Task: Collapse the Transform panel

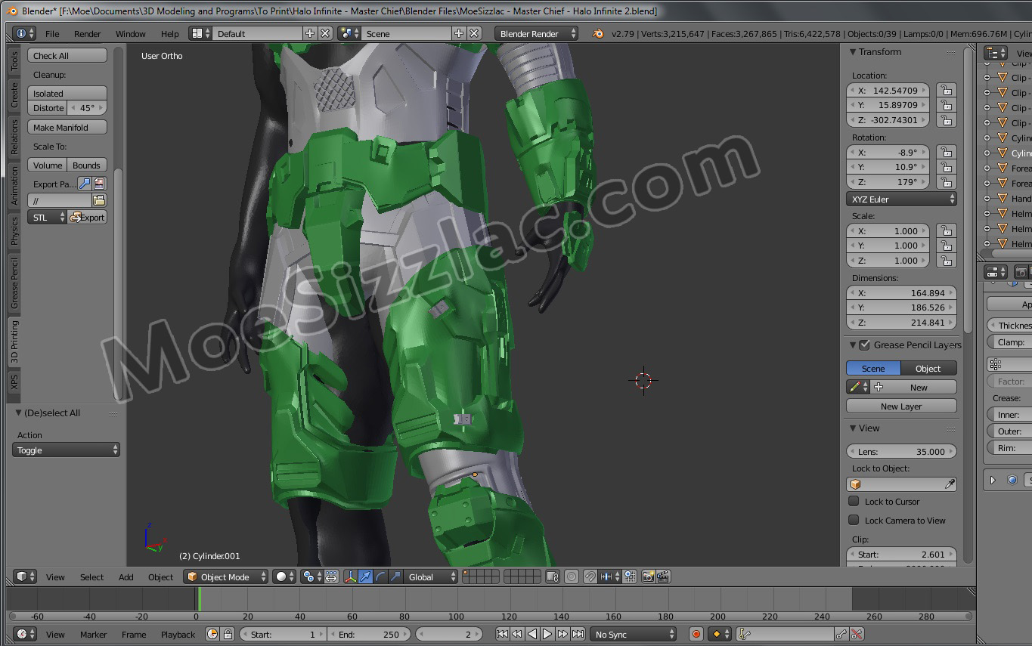Action: (853, 52)
